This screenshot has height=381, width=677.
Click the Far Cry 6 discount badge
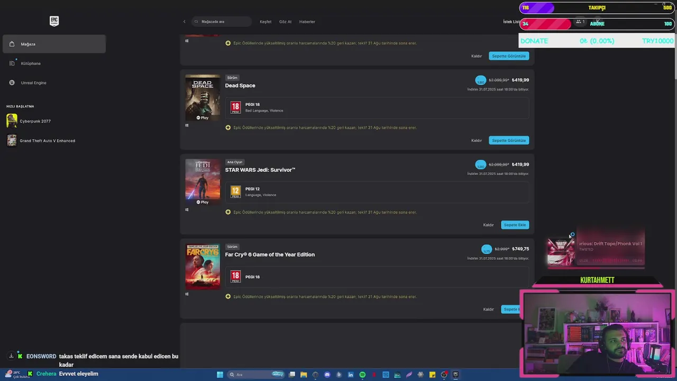[487, 249]
